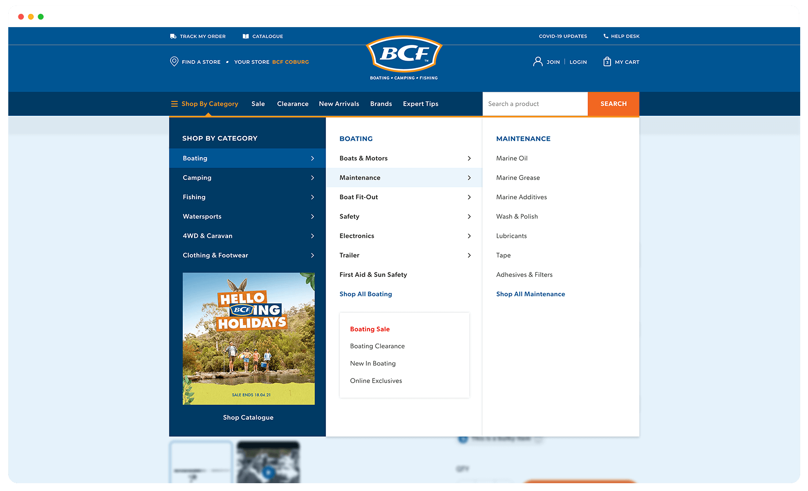This screenshot has height=491, width=808.
Task: Click the location pin icon for Find a Store
Action: pyautogui.click(x=174, y=62)
